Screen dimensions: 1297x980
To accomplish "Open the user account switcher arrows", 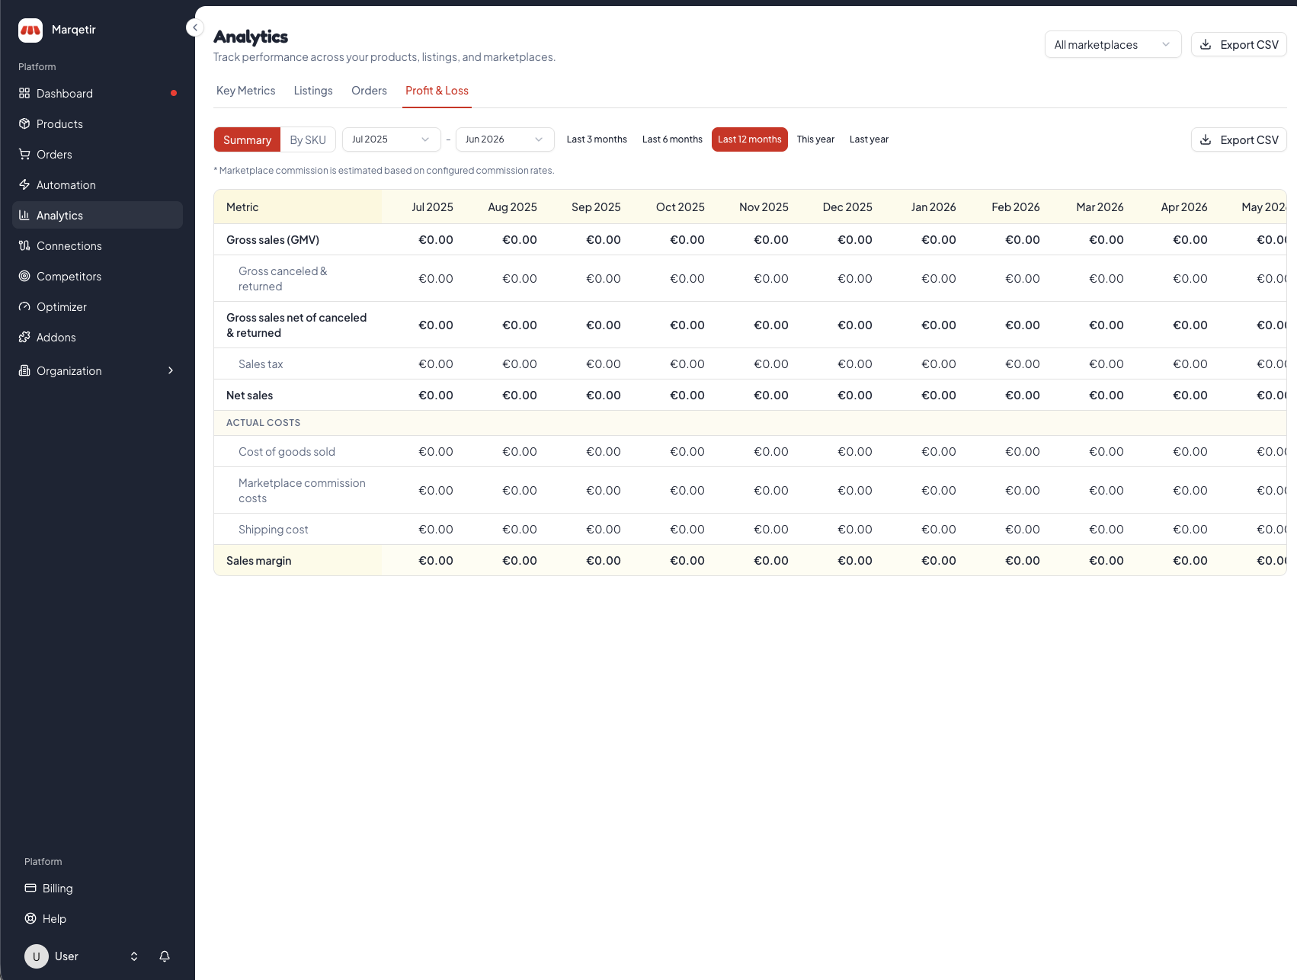I will pyautogui.click(x=134, y=956).
